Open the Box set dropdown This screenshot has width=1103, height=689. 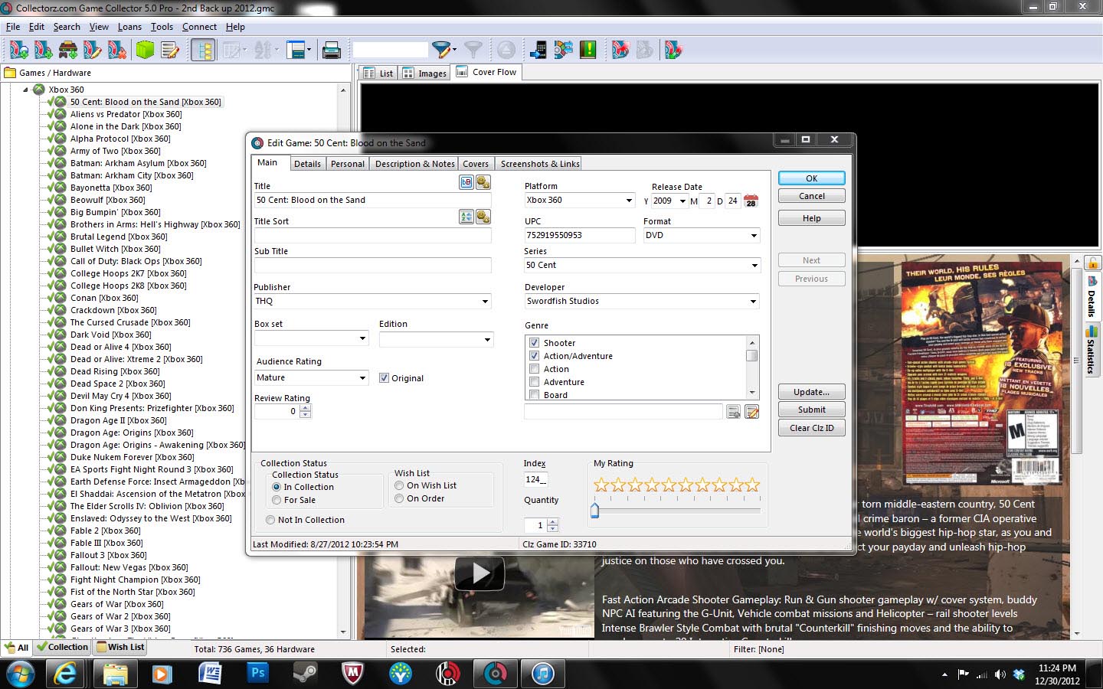(x=363, y=338)
